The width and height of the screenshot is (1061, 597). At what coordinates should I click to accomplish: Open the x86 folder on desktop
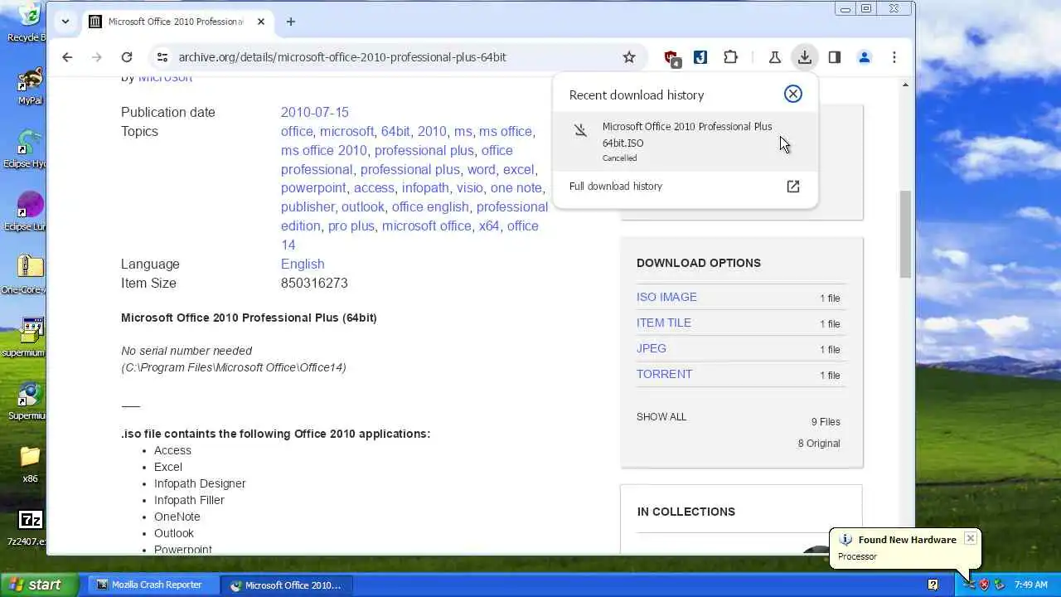30,464
